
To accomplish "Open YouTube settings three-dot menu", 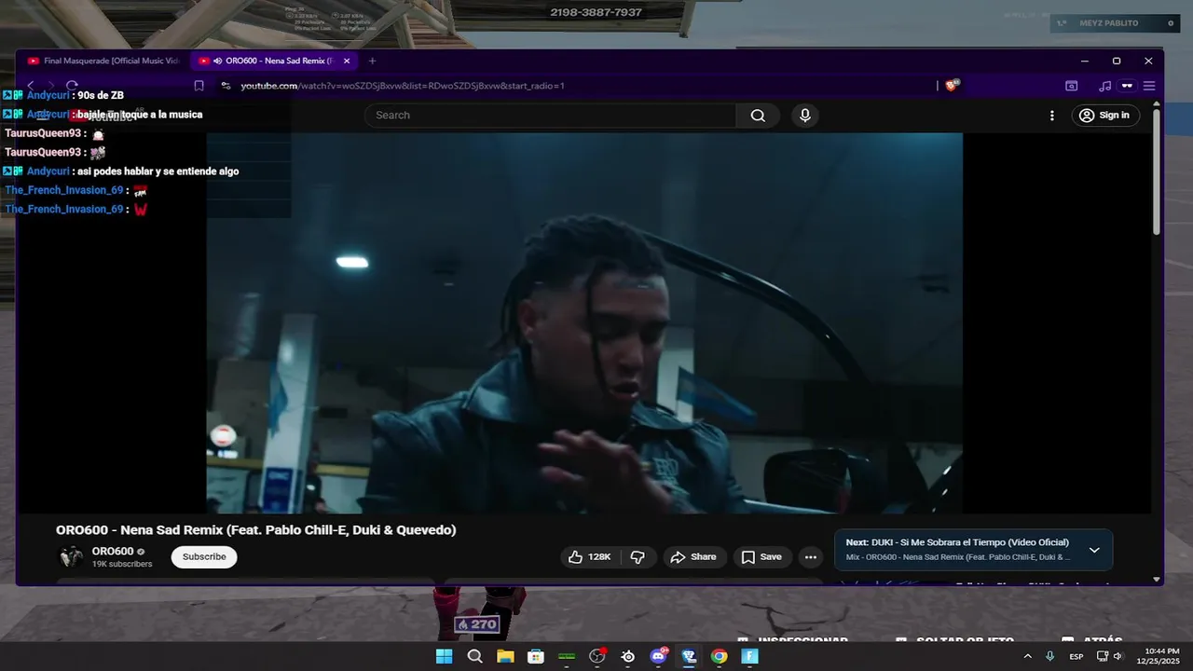I will [x=1052, y=116].
